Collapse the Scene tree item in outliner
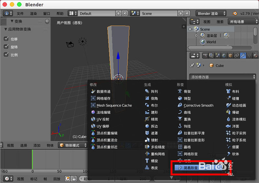 click(x=190, y=29)
